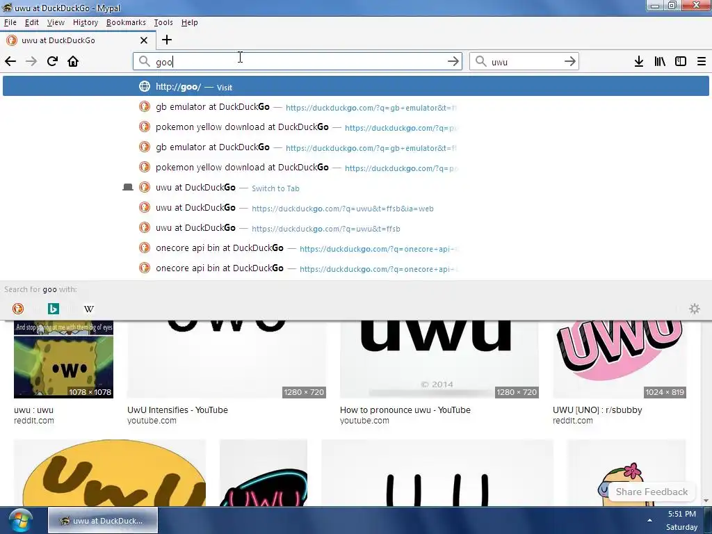Open the Bookmarks menu

126,22
